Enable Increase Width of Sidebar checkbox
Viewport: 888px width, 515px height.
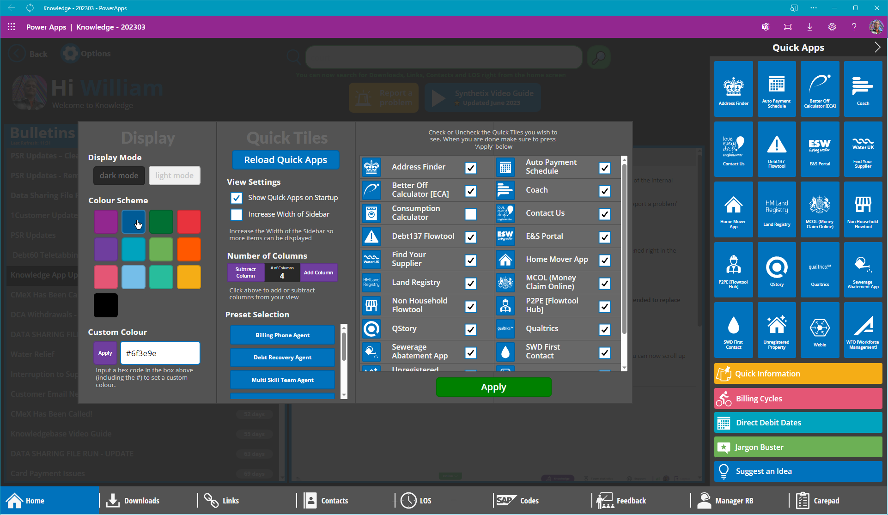coord(237,215)
